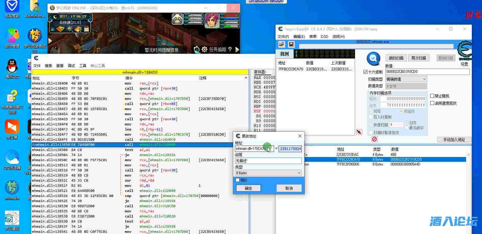
Task: Open the 腾讯QQ desktop icon
Action: [12, 68]
